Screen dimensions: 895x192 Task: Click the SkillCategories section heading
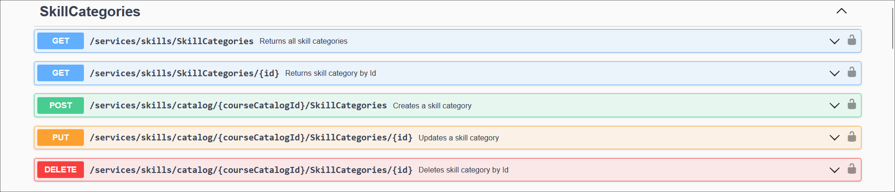coord(90,12)
